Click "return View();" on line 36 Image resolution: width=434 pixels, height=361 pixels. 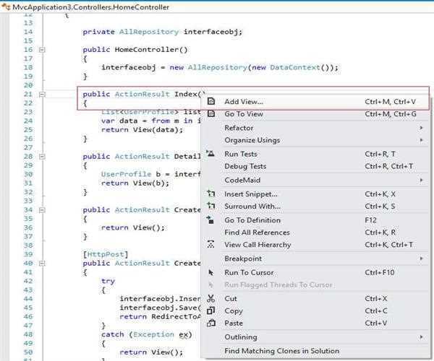tap(133, 227)
